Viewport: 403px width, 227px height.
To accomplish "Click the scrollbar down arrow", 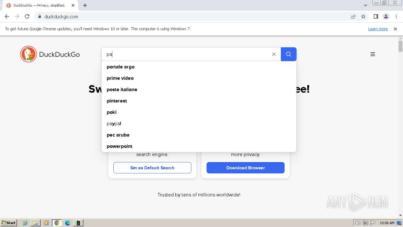I will pyautogui.click(x=400, y=216).
